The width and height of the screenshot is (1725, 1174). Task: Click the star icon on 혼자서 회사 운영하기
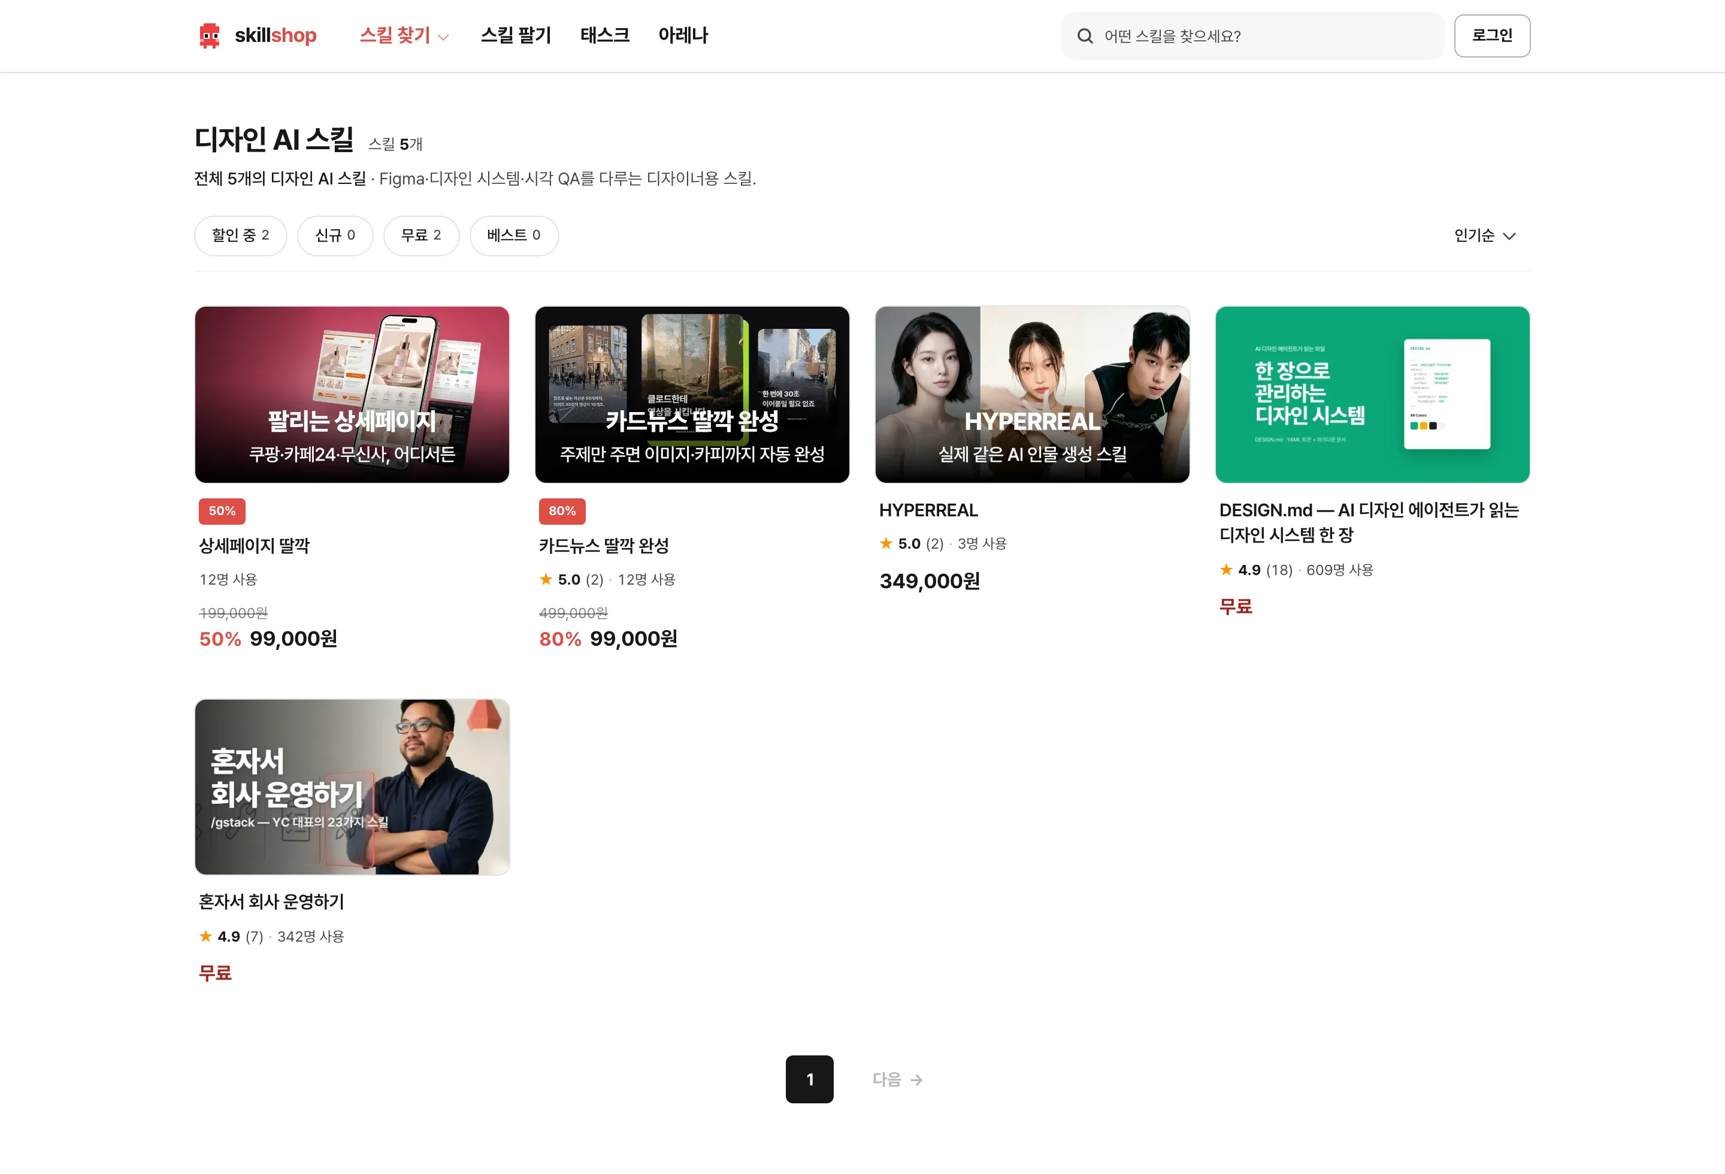[x=205, y=936]
